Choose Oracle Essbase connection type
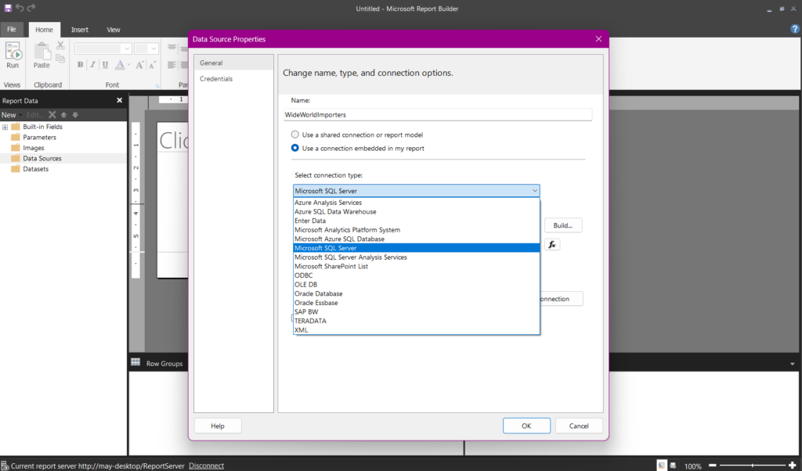This screenshot has height=471, width=802. (417, 303)
